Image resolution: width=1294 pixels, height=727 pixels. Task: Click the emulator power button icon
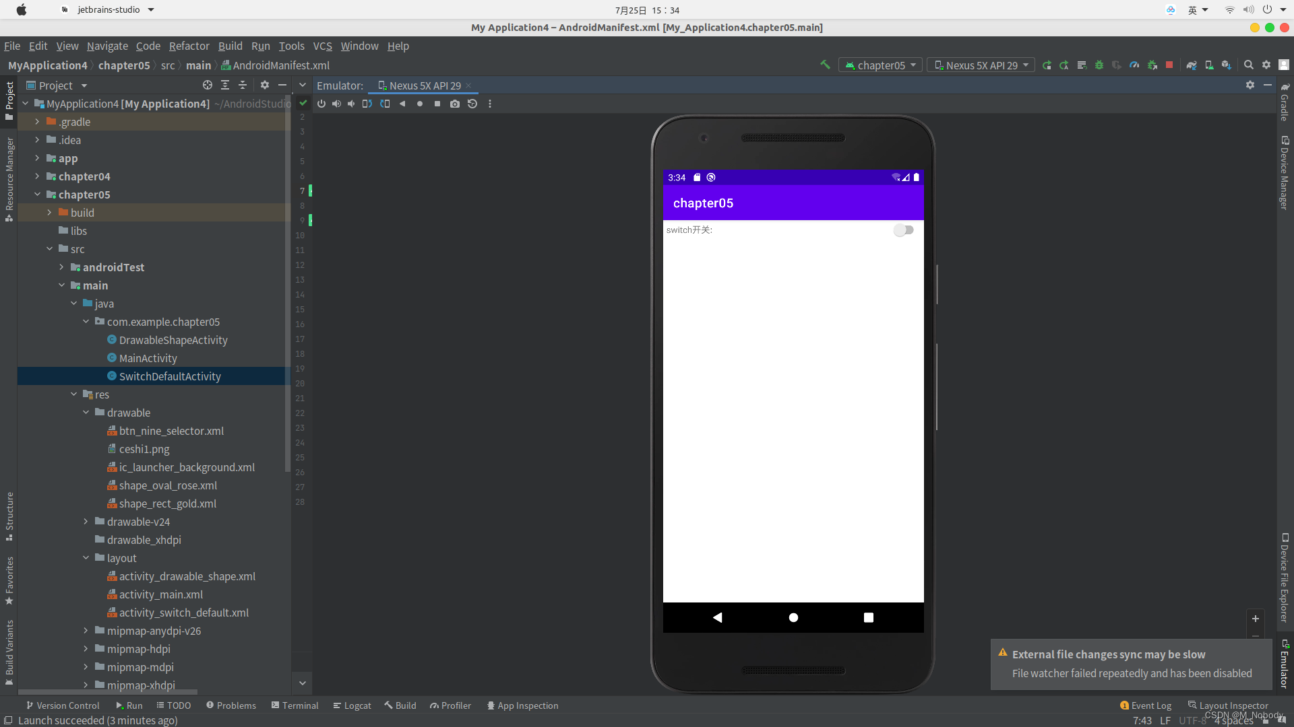point(321,104)
